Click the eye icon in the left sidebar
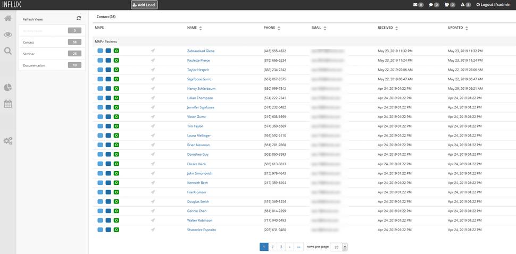Screen dimensions: 516x254 click(8, 35)
